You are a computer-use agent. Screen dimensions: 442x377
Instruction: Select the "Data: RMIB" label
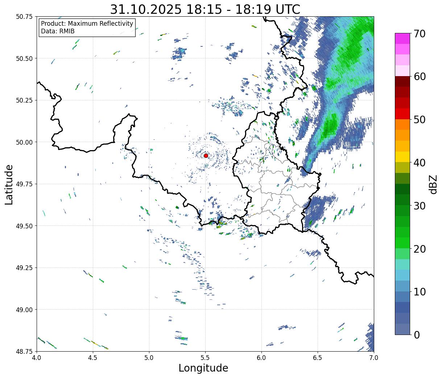pos(58,32)
